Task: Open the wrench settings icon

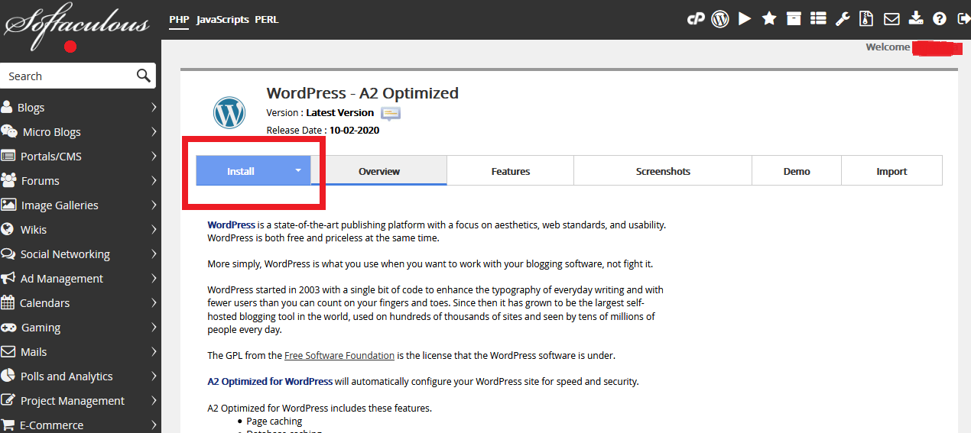Action: pyautogui.click(x=843, y=19)
